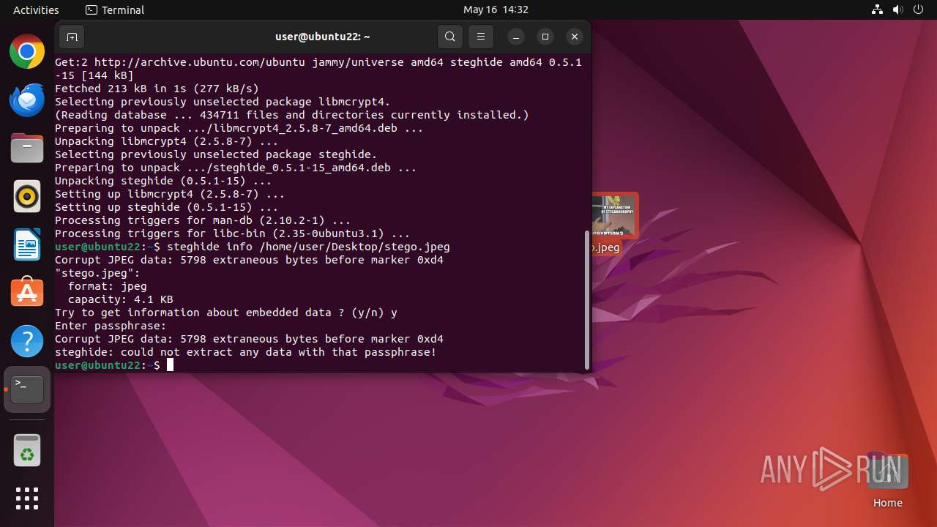937x527 pixels.
Task: Click the 'Processing triggers for libc-bin' line
Action: (x=232, y=233)
